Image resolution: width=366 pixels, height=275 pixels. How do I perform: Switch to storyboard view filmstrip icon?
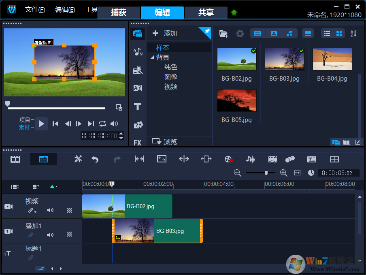click(x=15, y=159)
